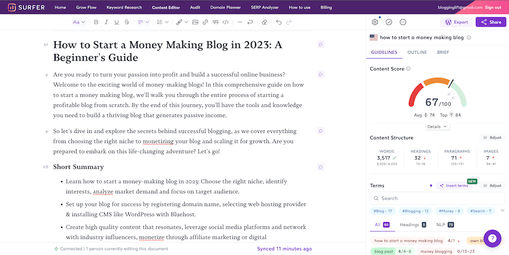The image size is (509, 255).
Task: Toggle strikethrough formatting
Action: click(127, 22)
